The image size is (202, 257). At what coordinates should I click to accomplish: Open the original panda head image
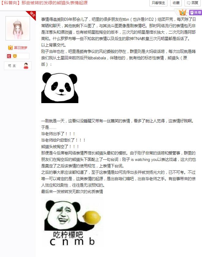[60, 88]
